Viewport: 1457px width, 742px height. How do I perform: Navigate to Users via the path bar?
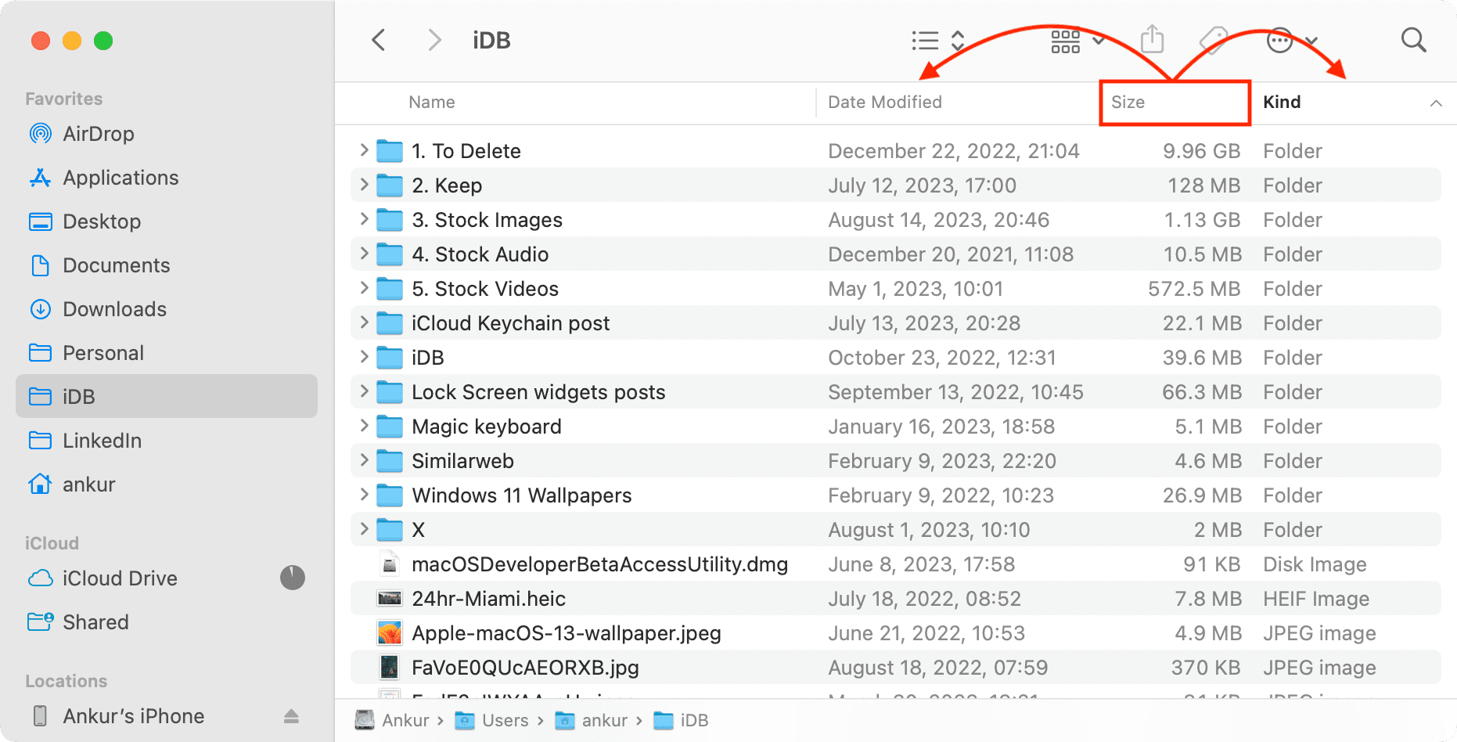pyautogui.click(x=504, y=720)
